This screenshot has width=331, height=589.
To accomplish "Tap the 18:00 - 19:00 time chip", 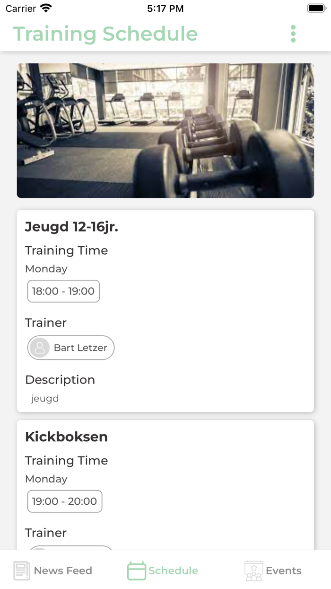I will [x=63, y=291].
